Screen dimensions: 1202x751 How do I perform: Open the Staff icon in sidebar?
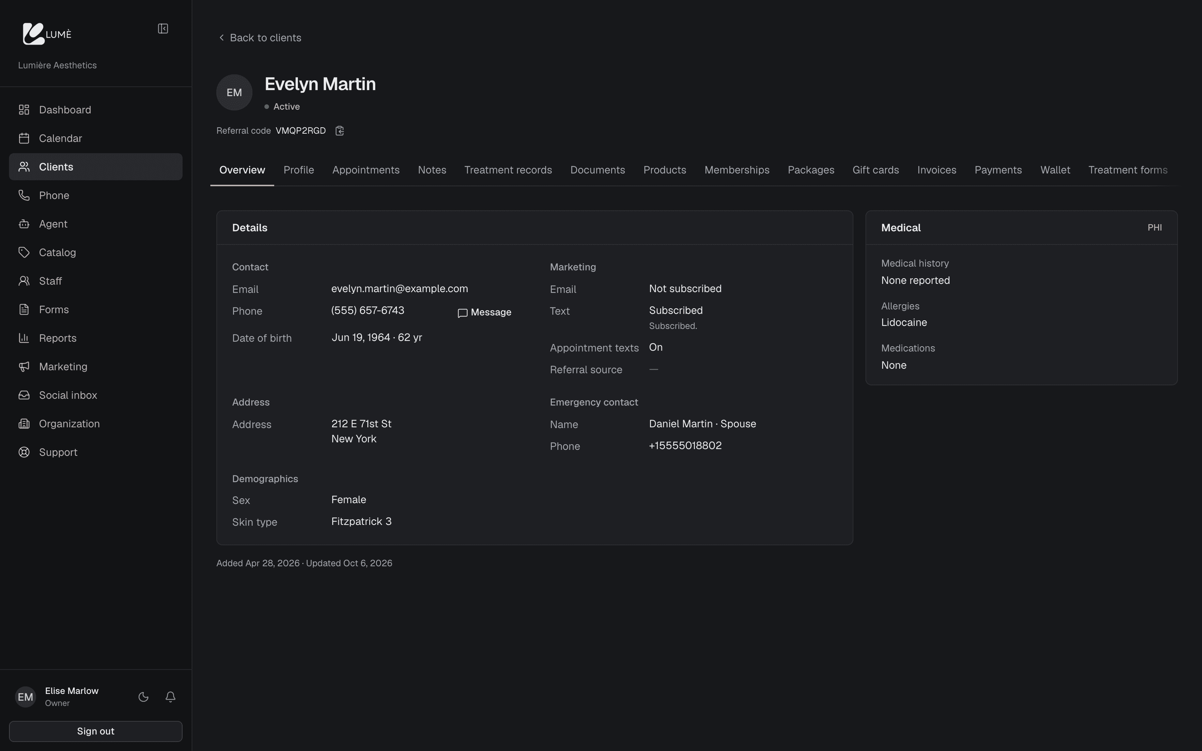[x=24, y=281]
